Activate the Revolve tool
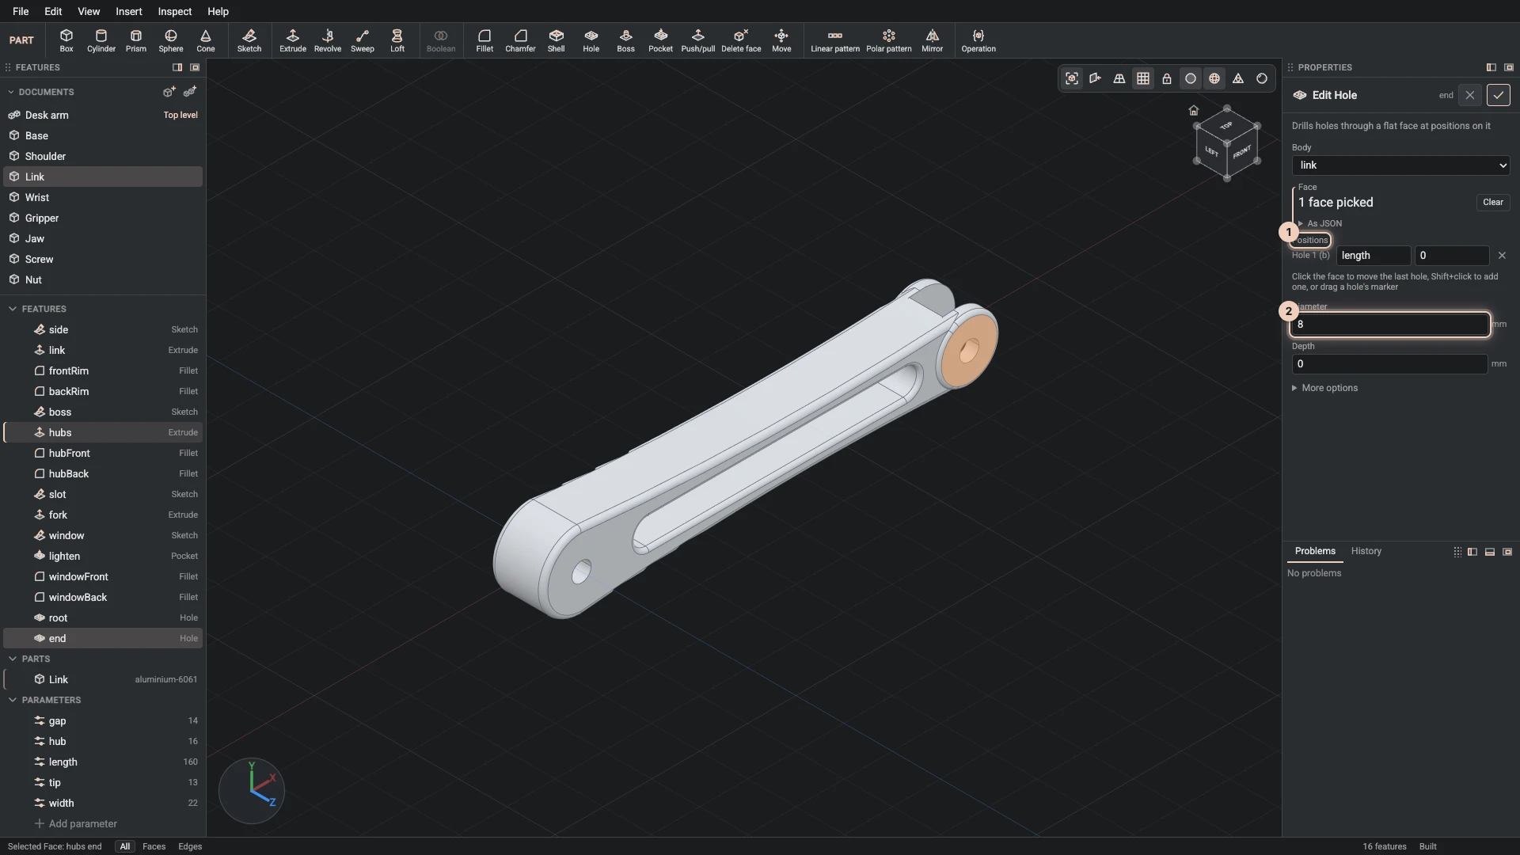1520x855 pixels. [328, 40]
